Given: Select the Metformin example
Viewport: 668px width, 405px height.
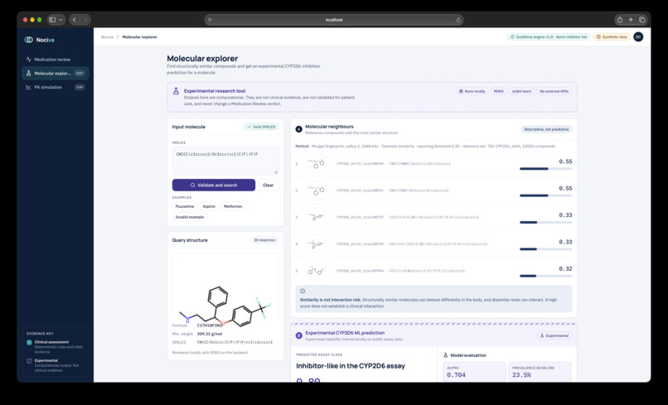Looking at the screenshot, I should [x=233, y=206].
